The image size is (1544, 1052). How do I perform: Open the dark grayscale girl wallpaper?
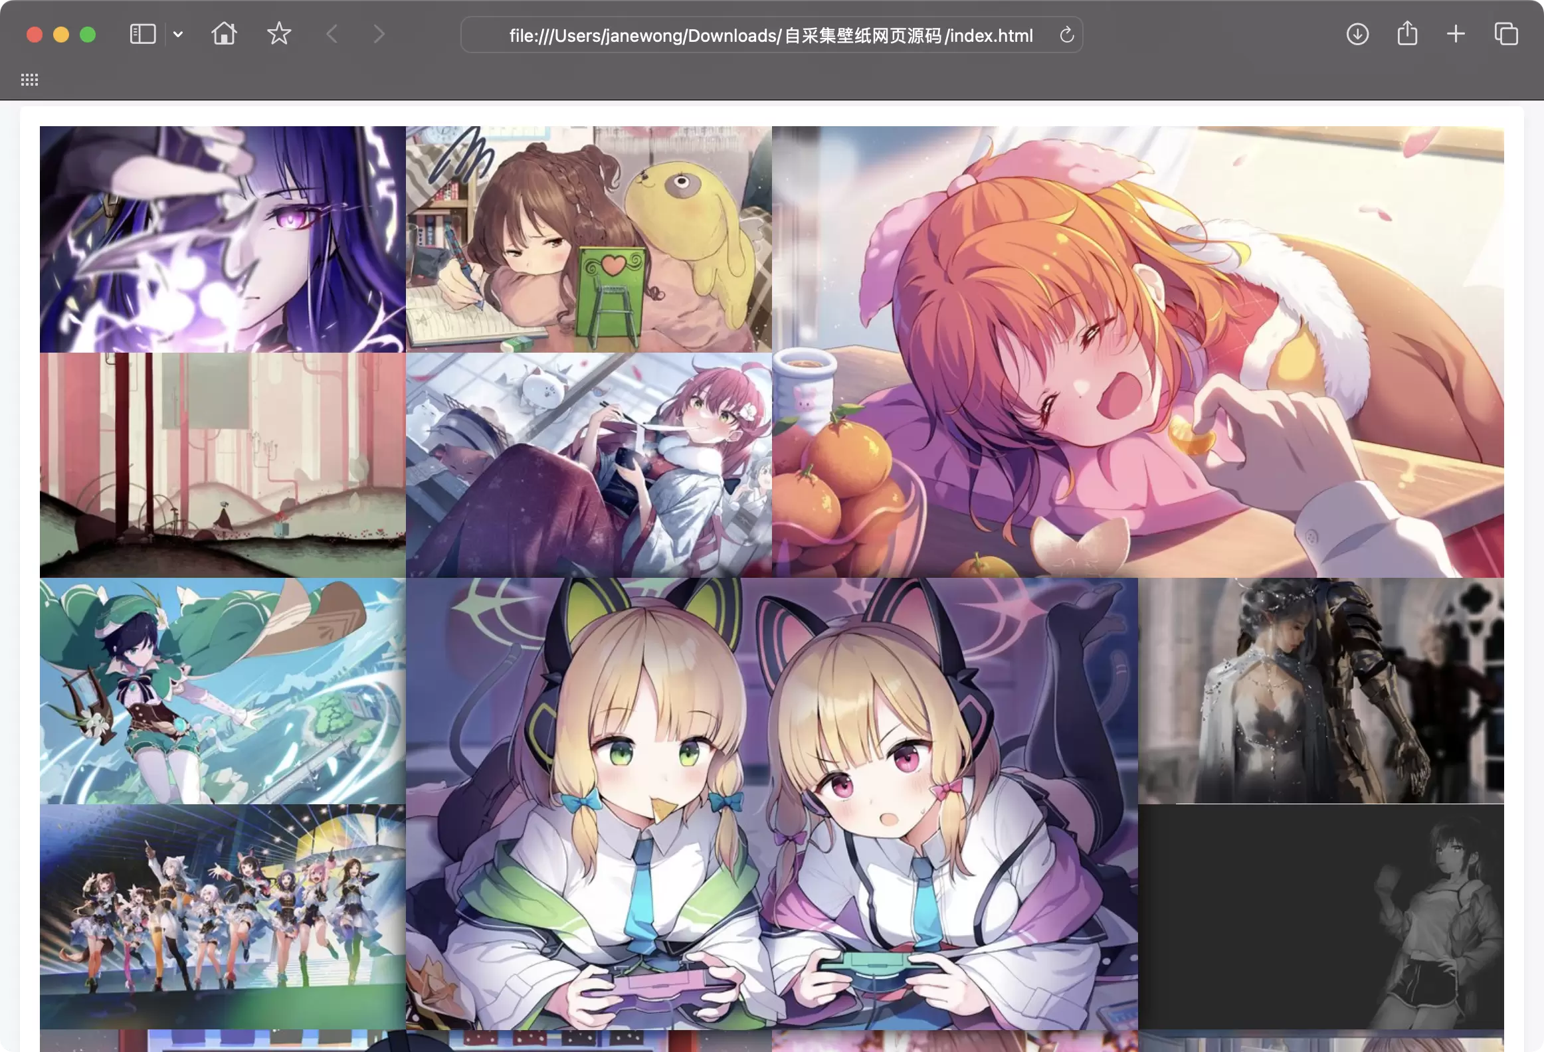pos(1321,917)
